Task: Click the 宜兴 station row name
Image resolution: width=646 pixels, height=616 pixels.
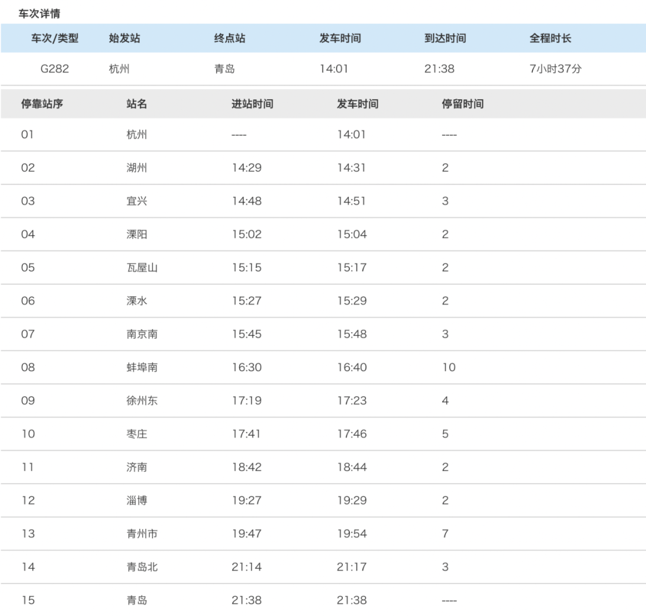Action: tap(136, 201)
